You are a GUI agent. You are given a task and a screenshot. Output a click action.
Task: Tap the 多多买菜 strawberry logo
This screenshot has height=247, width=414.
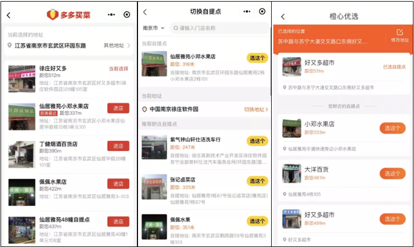click(x=52, y=15)
